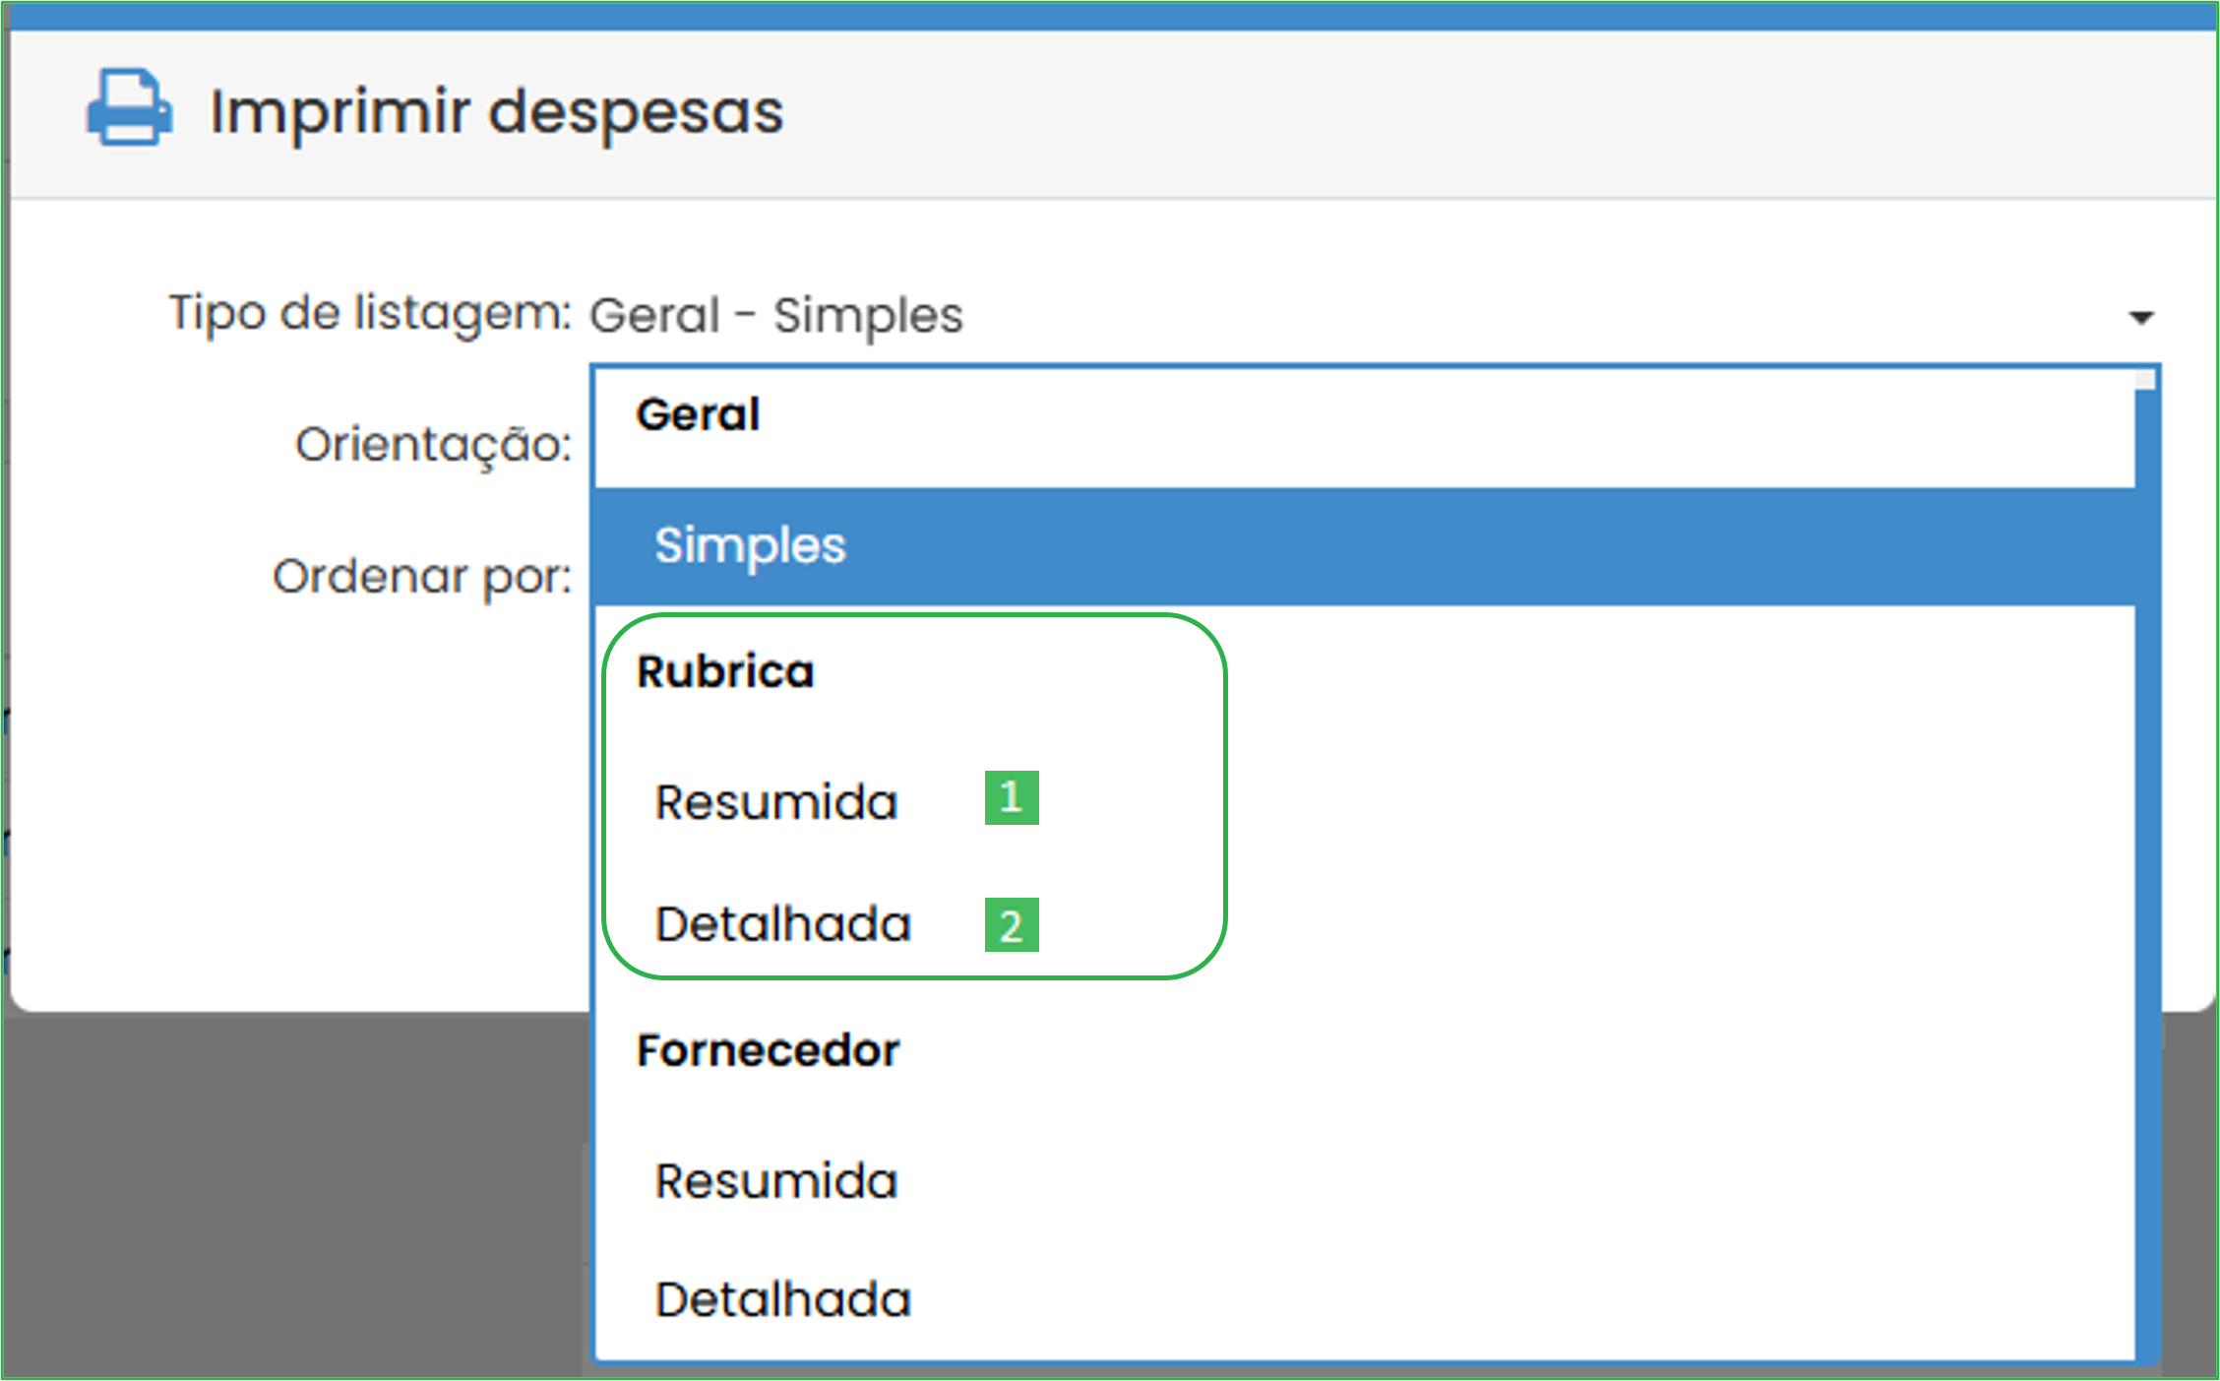Click the Ordenar por label
2220x1381 pixels.
pos(422,577)
